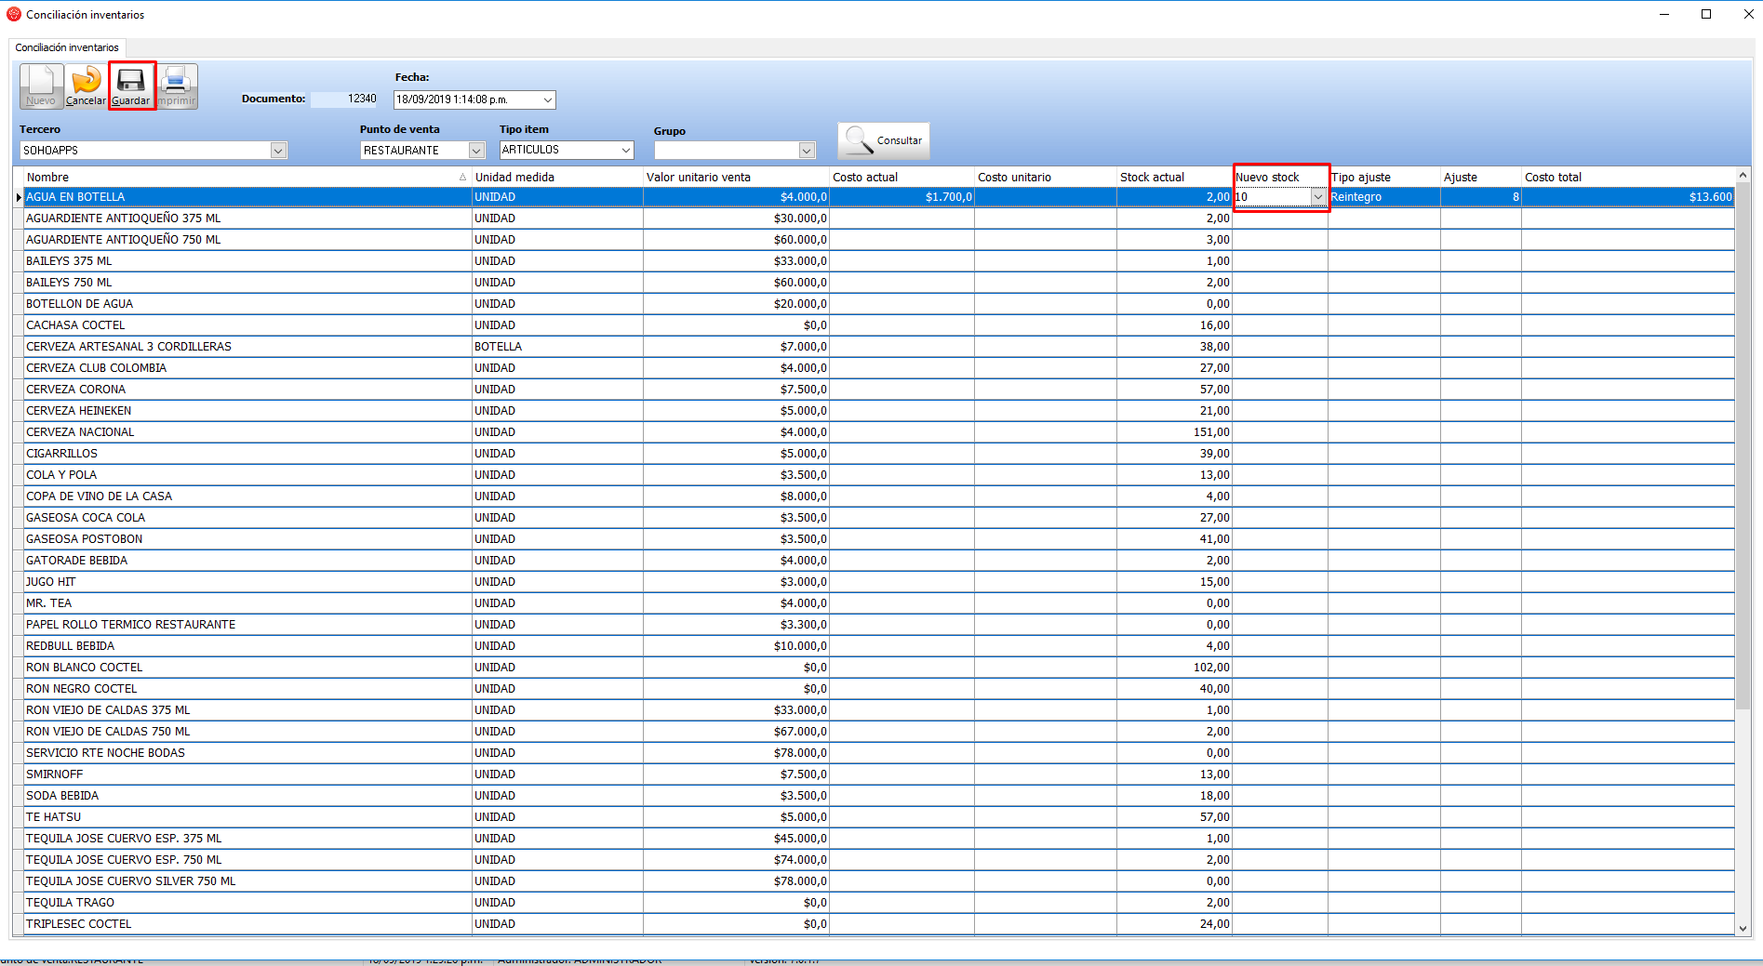The height and width of the screenshot is (966, 1763).
Task: Click the app icon in title bar
Action: [14, 14]
